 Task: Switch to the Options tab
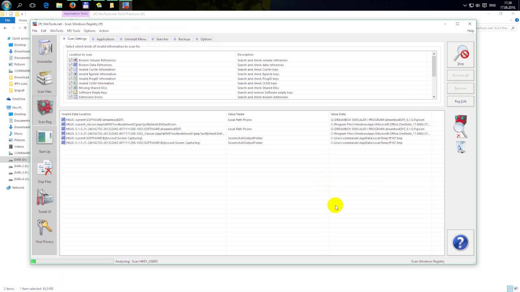click(x=204, y=39)
